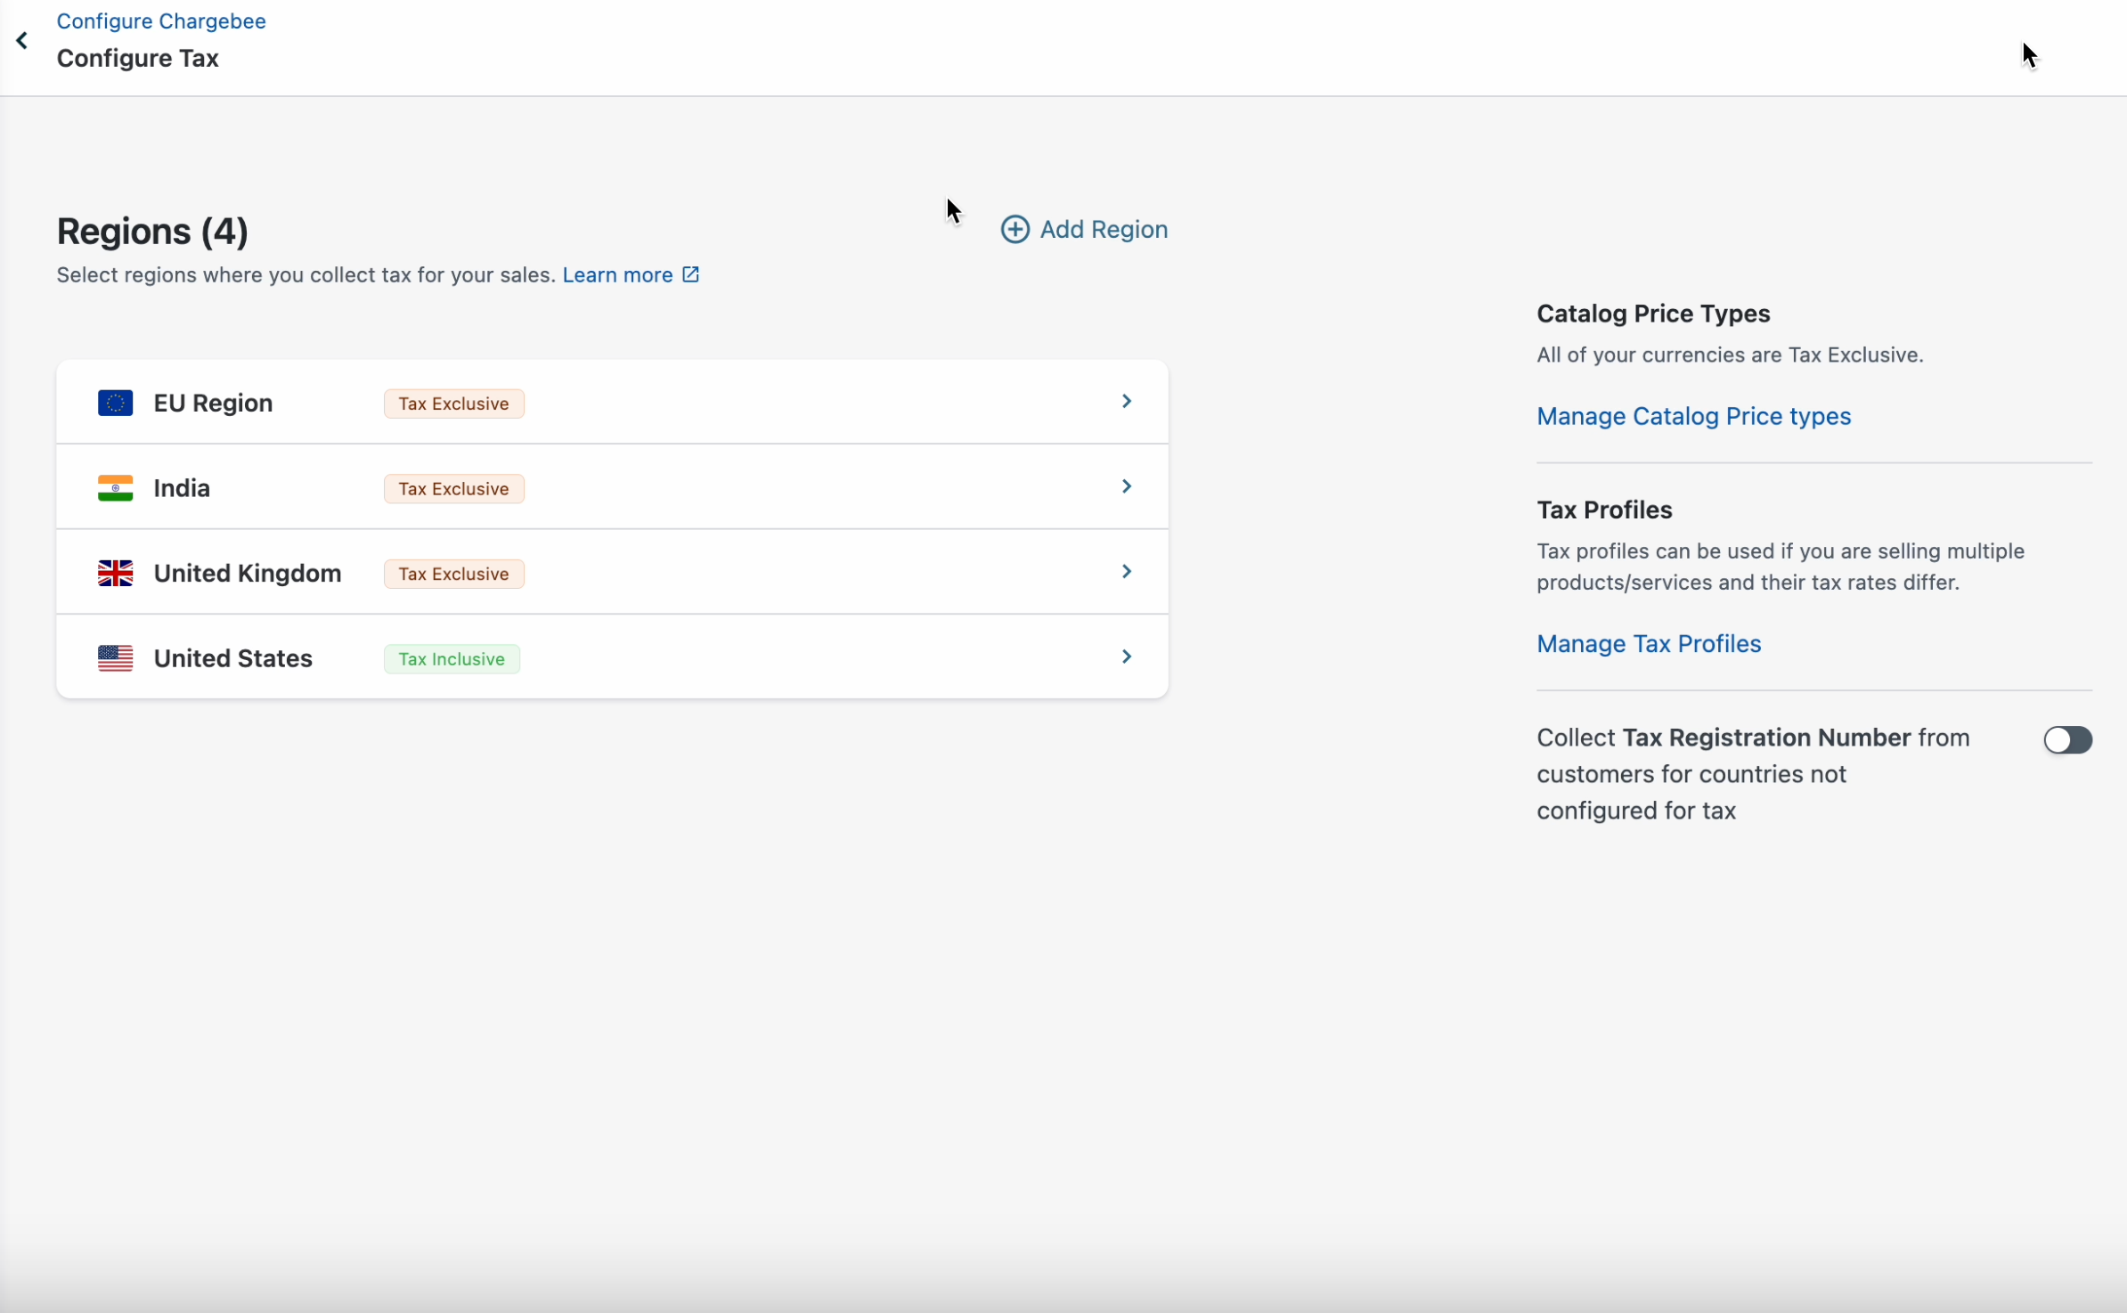Click the Tax Inclusive badge
The width and height of the screenshot is (2127, 1313).
[x=452, y=659]
